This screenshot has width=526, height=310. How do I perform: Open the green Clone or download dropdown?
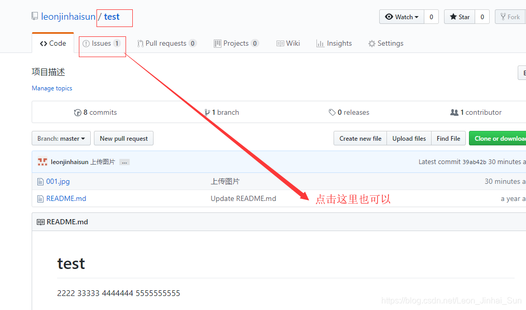coord(497,138)
